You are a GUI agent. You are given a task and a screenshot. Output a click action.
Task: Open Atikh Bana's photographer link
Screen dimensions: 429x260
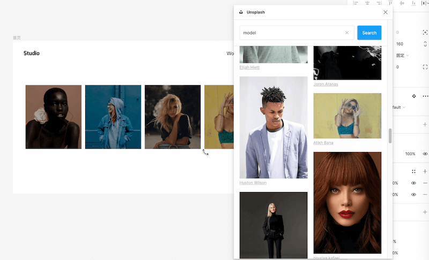[323, 143]
